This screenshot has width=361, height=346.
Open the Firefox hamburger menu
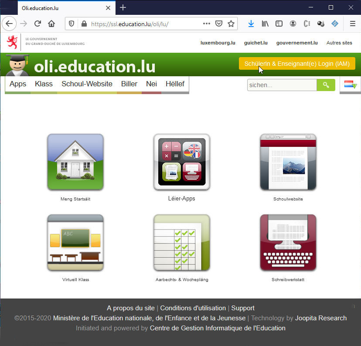point(352,24)
